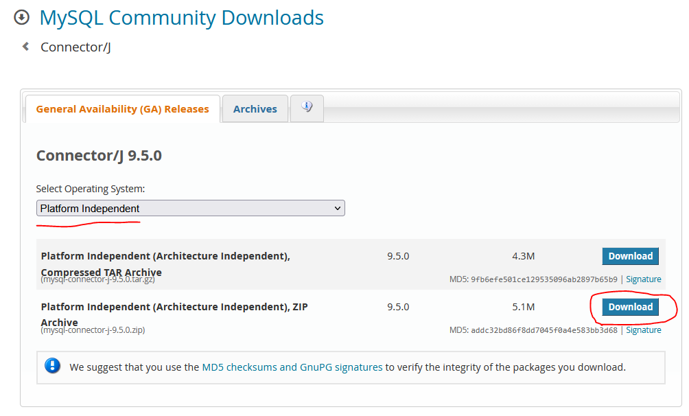Open MD5 checksums and GnuPG signatures link
This screenshot has height=416, width=689.
292,367
